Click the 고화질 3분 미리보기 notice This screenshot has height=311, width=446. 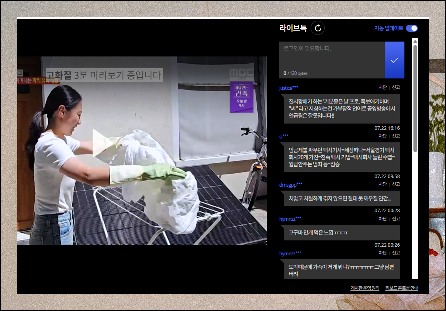pos(104,75)
